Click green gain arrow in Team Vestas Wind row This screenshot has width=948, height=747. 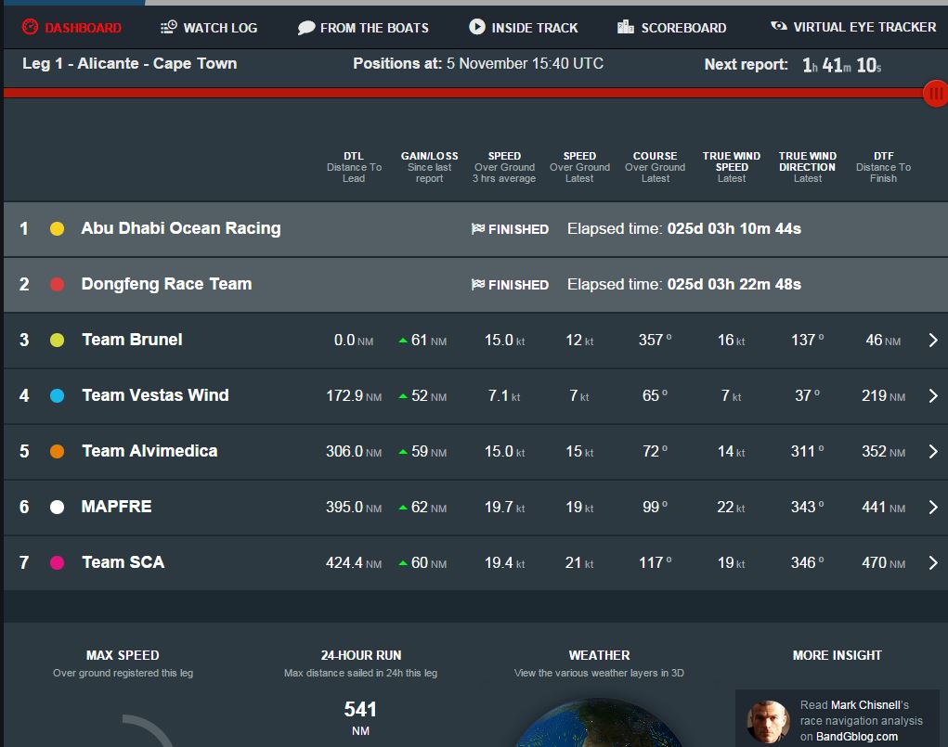coord(403,396)
